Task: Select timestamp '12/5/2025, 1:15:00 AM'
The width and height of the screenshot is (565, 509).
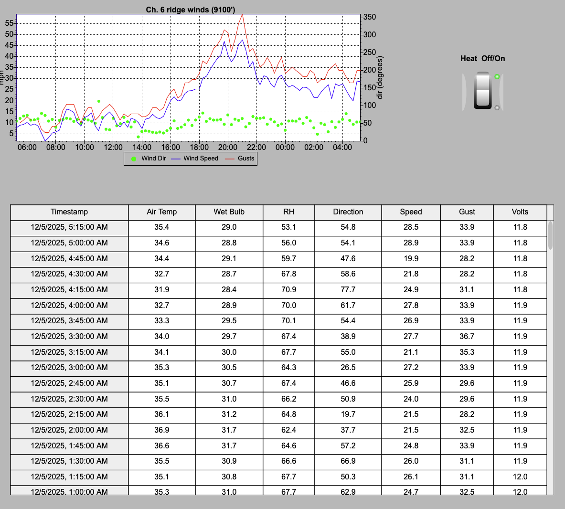Action: click(x=69, y=477)
